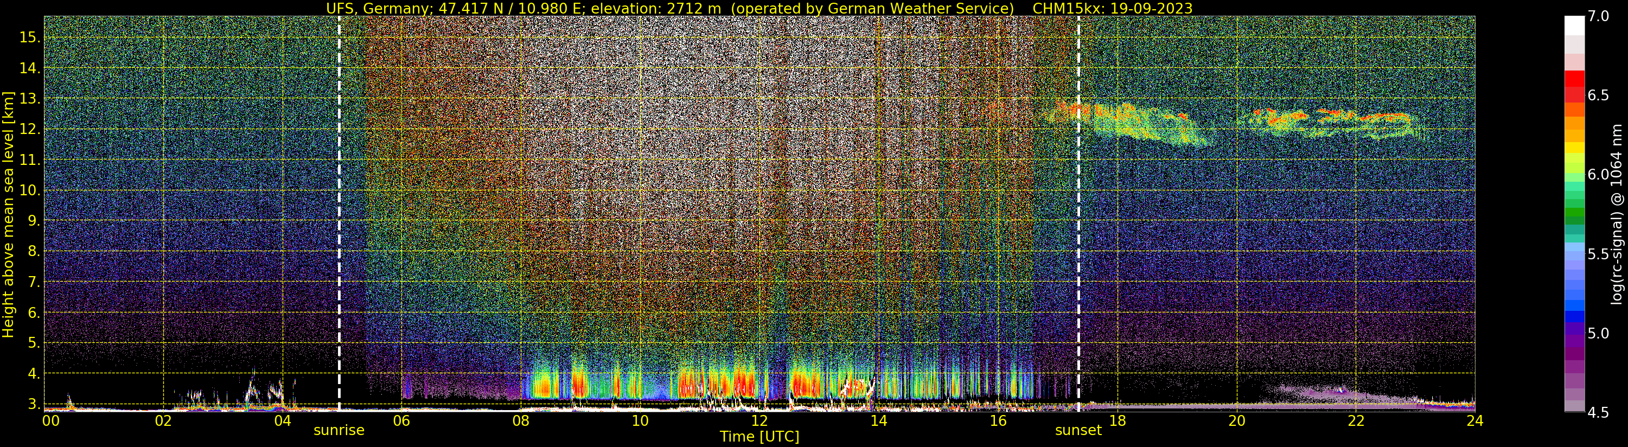Screen dimensions: 1628x447
Task: Click the y-axis tick label '13.'
Action: coord(30,99)
